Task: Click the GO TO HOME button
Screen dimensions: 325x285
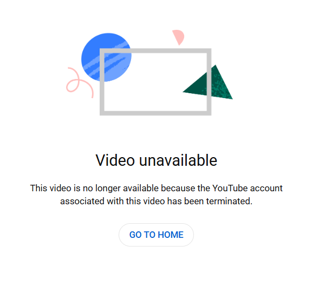Action: tap(156, 235)
